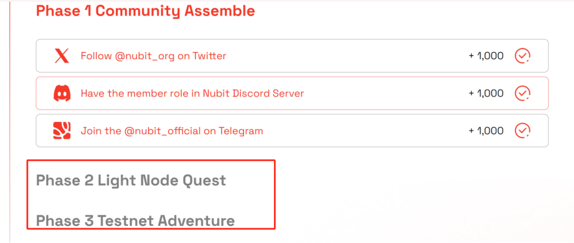Expand the Phase 2 Light Node Quest section
The width and height of the screenshot is (574, 243).
[x=131, y=180]
